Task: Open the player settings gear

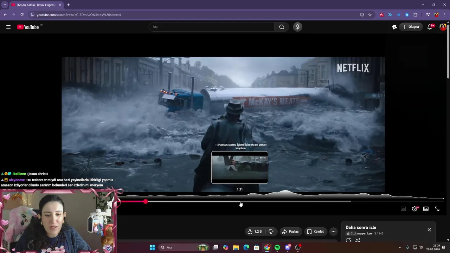Action: click(414, 209)
